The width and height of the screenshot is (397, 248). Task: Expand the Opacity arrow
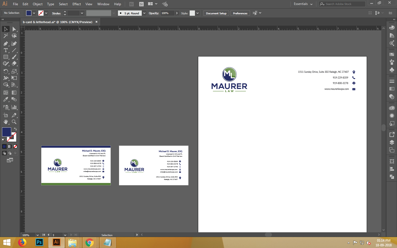click(x=177, y=13)
